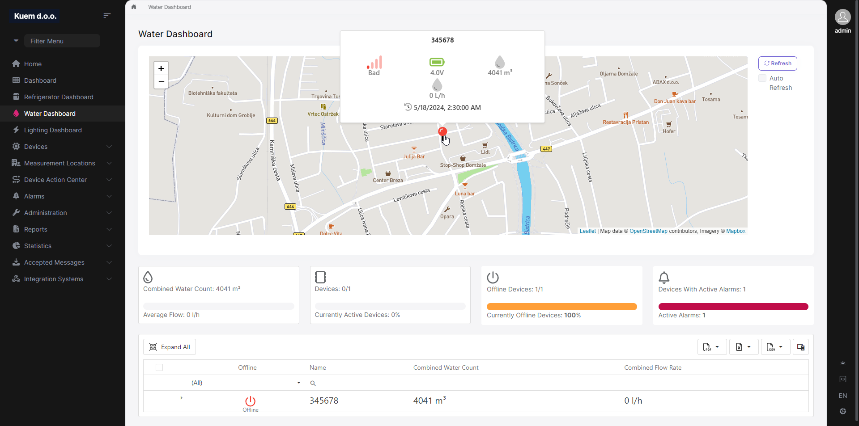Open Lighting Dashboard

coord(62,130)
